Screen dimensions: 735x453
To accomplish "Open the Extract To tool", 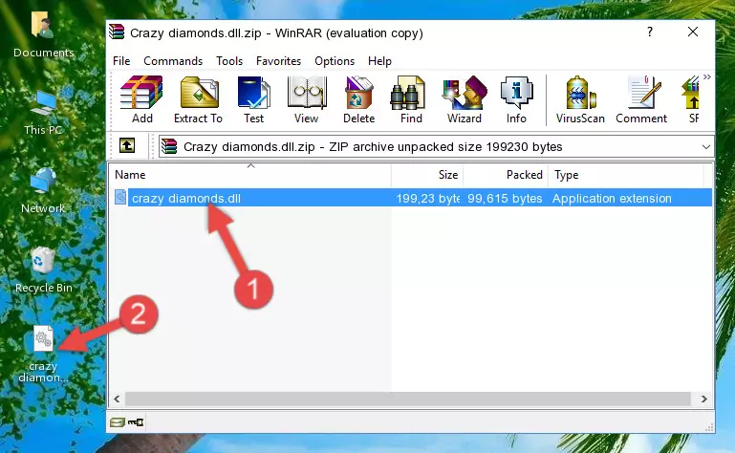I will [x=198, y=99].
